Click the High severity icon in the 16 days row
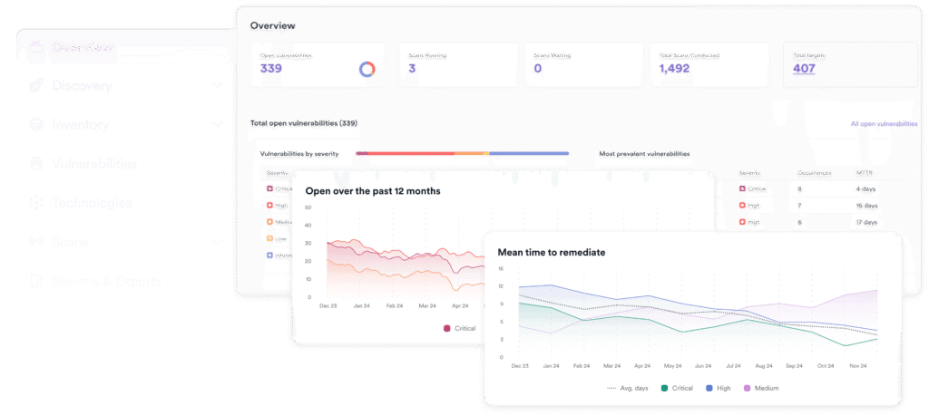Screen dimensions: 929x415 [x=742, y=206]
